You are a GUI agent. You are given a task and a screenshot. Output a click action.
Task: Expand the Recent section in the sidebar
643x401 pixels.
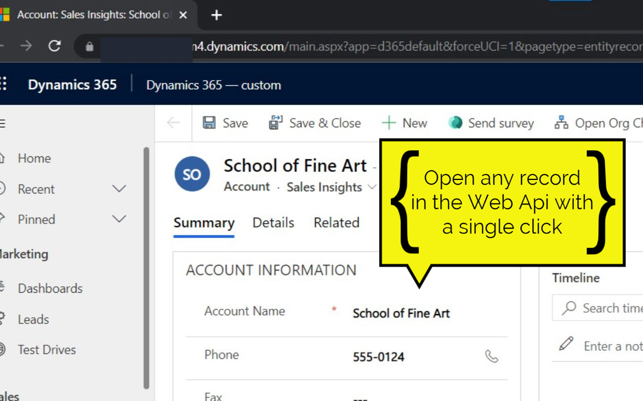click(119, 189)
